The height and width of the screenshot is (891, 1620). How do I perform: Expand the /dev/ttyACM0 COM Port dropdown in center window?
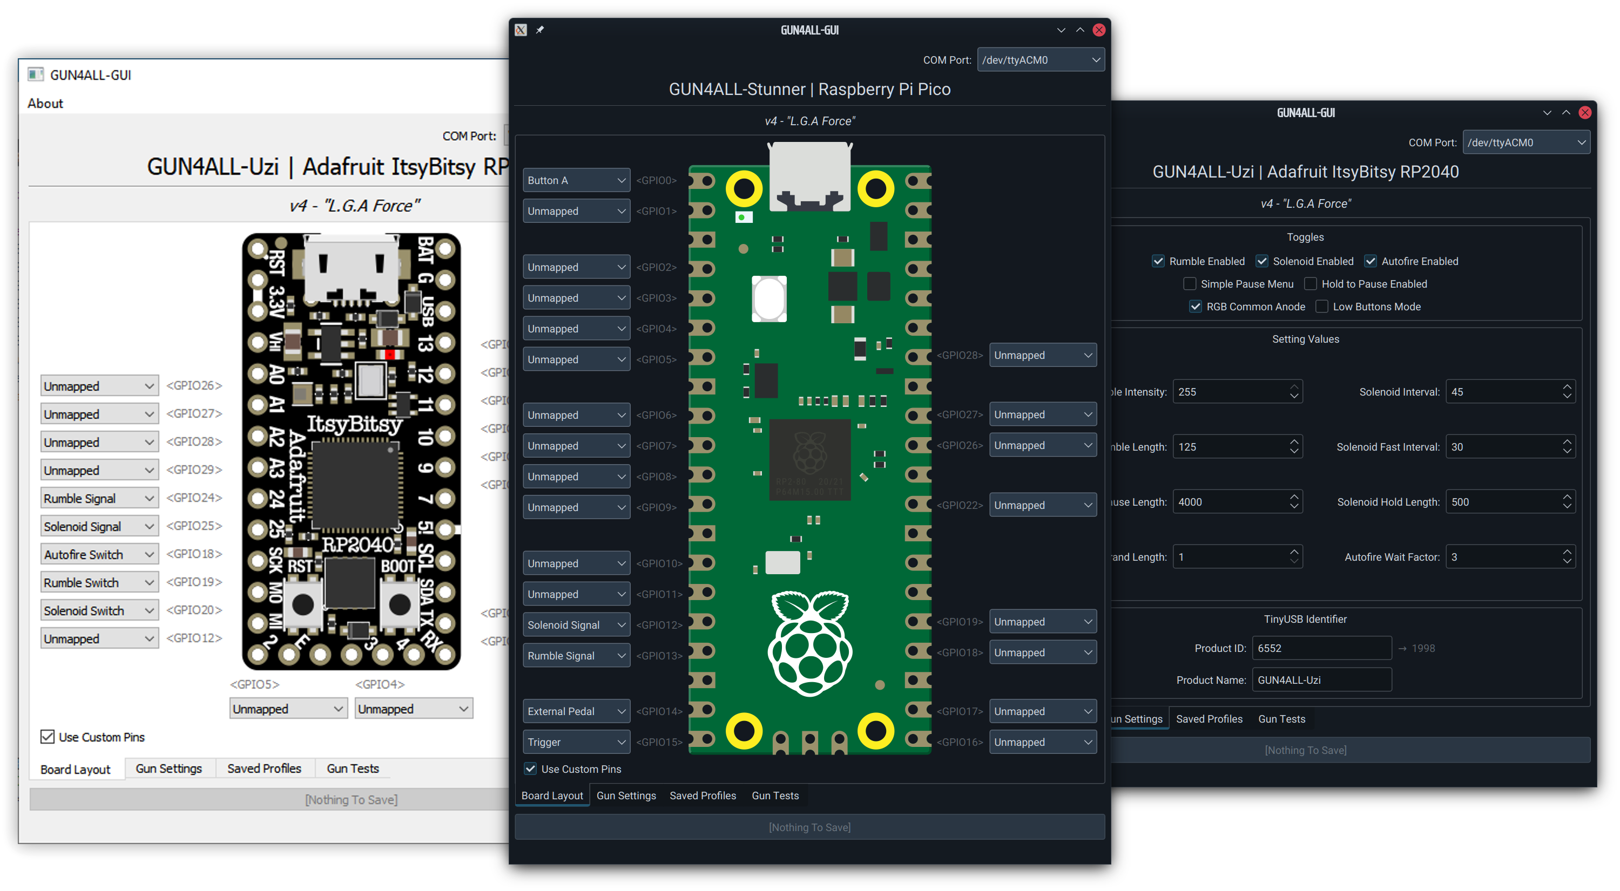pos(1040,60)
